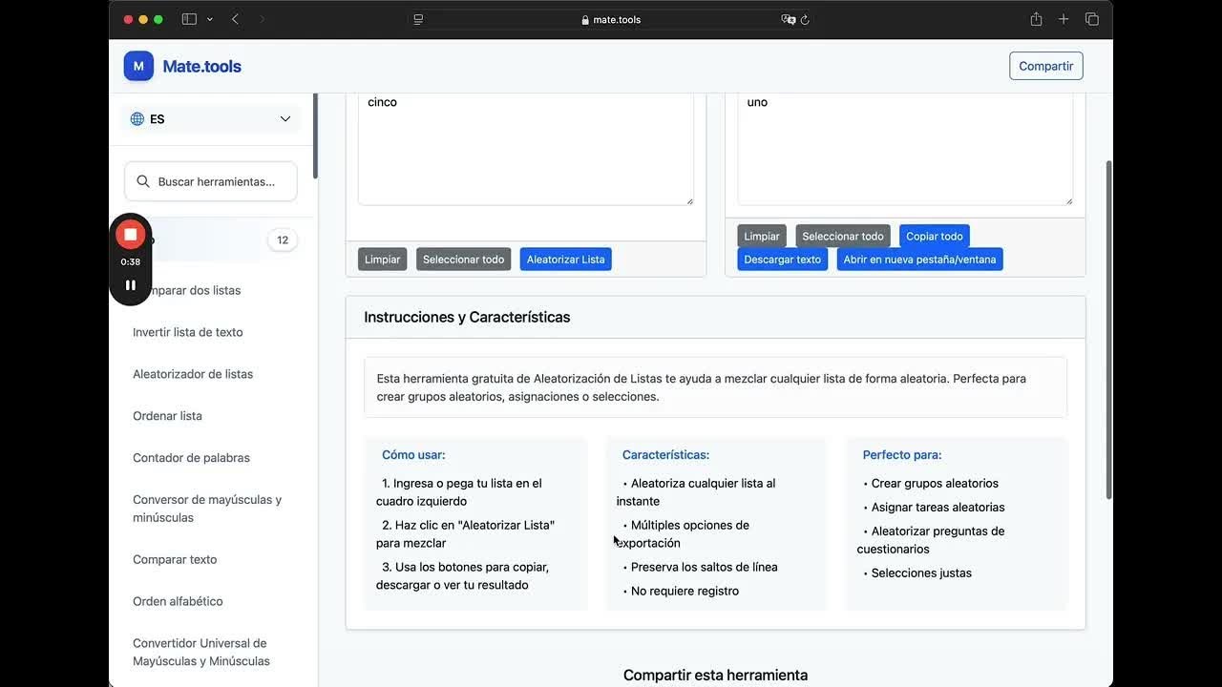Expand the sidebar menu chevron in Safari toolbar
This screenshot has height=687, width=1222.
point(210,19)
